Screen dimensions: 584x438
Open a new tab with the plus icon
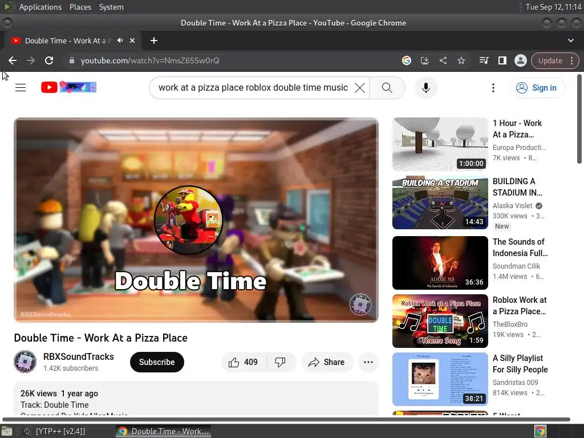(154, 40)
